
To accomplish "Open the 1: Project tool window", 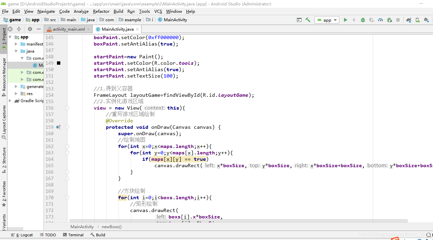I will tap(4, 39).
